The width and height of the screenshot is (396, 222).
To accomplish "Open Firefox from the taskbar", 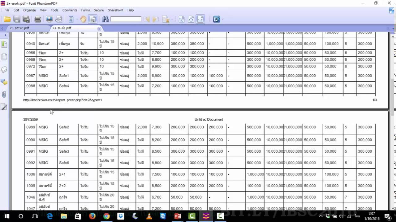I will [92, 216].
